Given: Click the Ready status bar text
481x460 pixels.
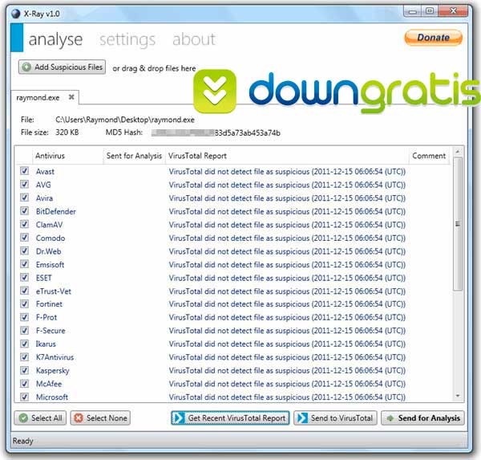Looking at the screenshot, I should (x=22, y=441).
